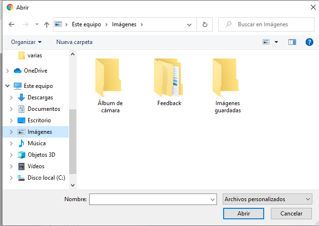Click the Back navigation arrow

pyautogui.click(x=11, y=24)
